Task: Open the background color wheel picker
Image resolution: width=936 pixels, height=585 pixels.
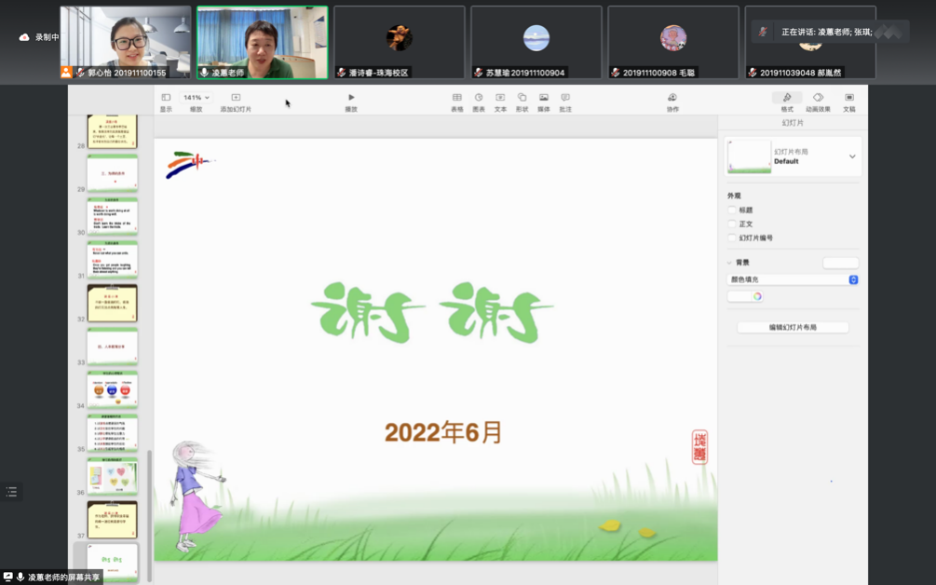Action: (x=746, y=297)
